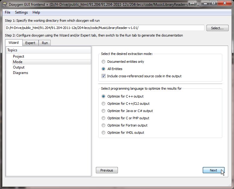Screen dimensions: 234x189
Task: Select Optimize for C++ output
Action: pos(122,96)
